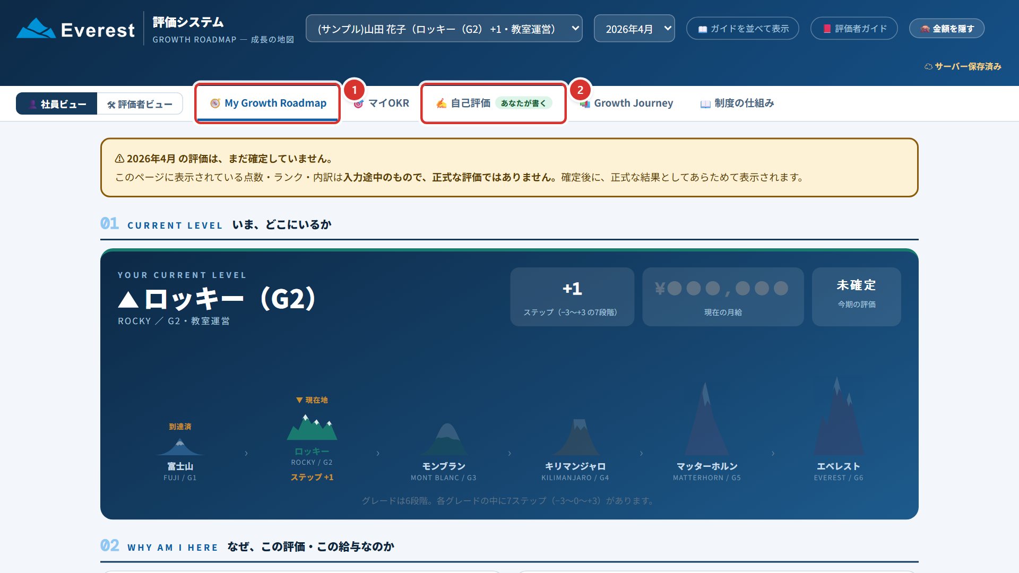This screenshot has height=573, width=1019.
Task: Click the Everest mountain logo icon
Action: point(36,28)
